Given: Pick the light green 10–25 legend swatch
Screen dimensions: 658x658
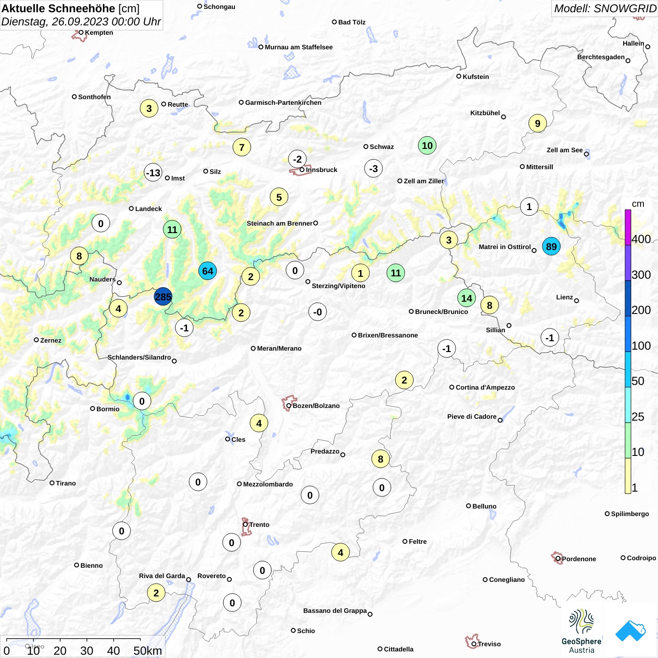Looking at the screenshot, I should pos(628,440).
